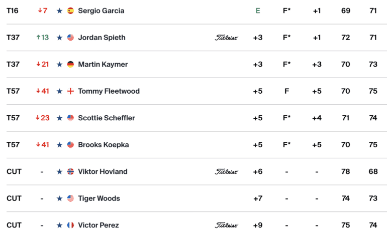The width and height of the screenshot is (387, 238).
Task: Click France flag next to Victor Perez
Action: coord(70,225)
